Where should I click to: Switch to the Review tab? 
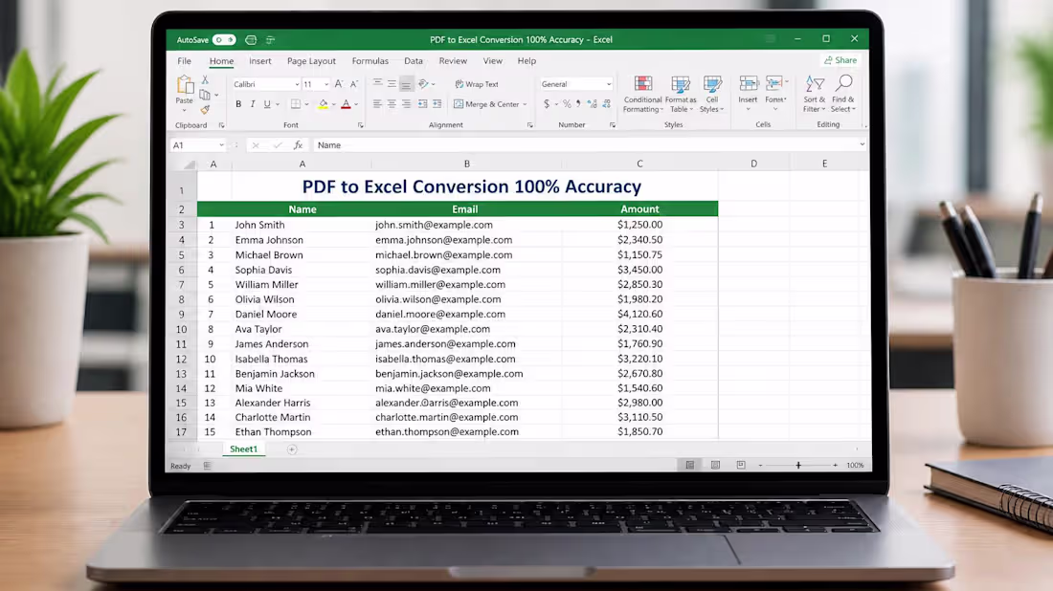point(453,61)
